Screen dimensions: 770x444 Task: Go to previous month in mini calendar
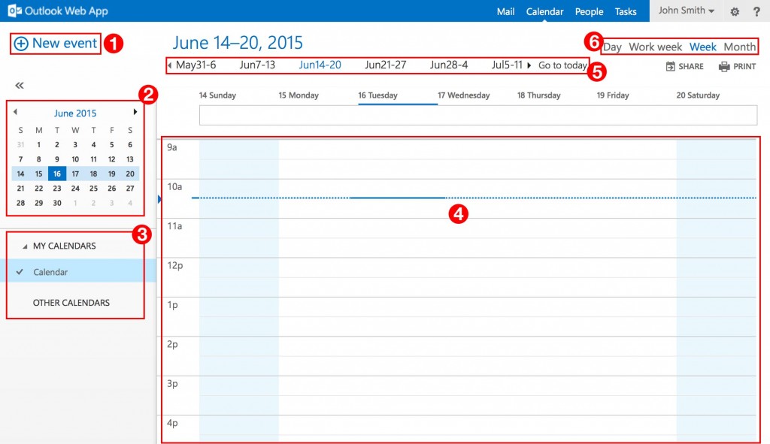pyautogui.click(x=15, y=113)
